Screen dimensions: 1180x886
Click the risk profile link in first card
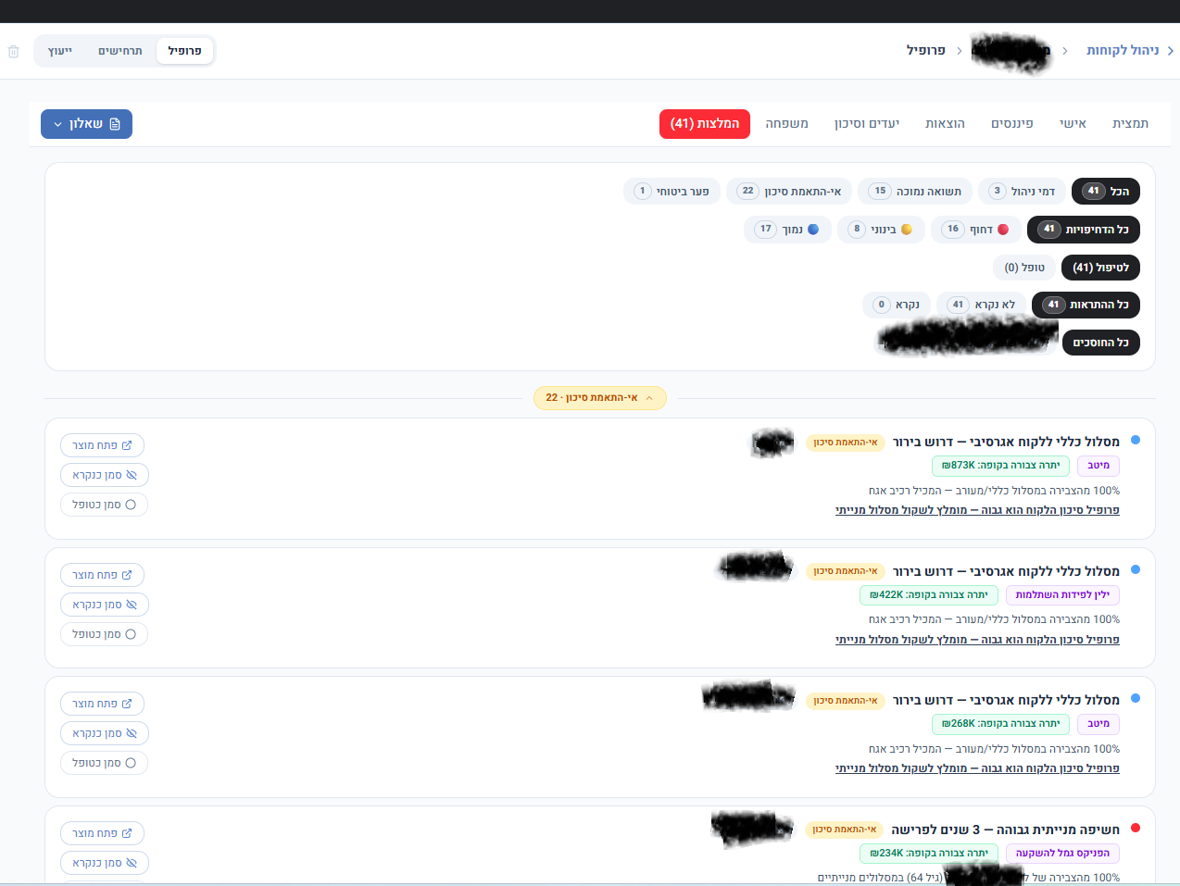(977, 510)
